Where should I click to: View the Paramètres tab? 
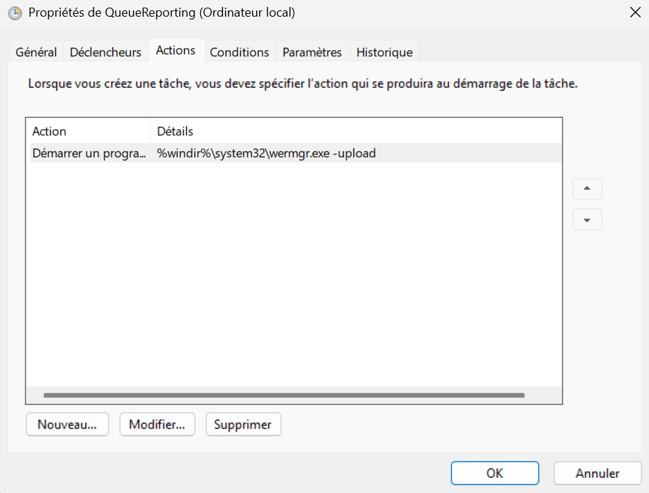pyautogui.click(x=310, y=51)
